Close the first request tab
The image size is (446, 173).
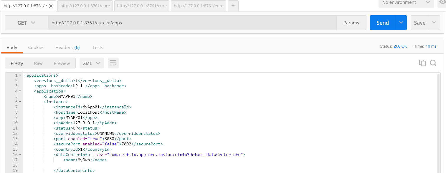coord(51,6)
